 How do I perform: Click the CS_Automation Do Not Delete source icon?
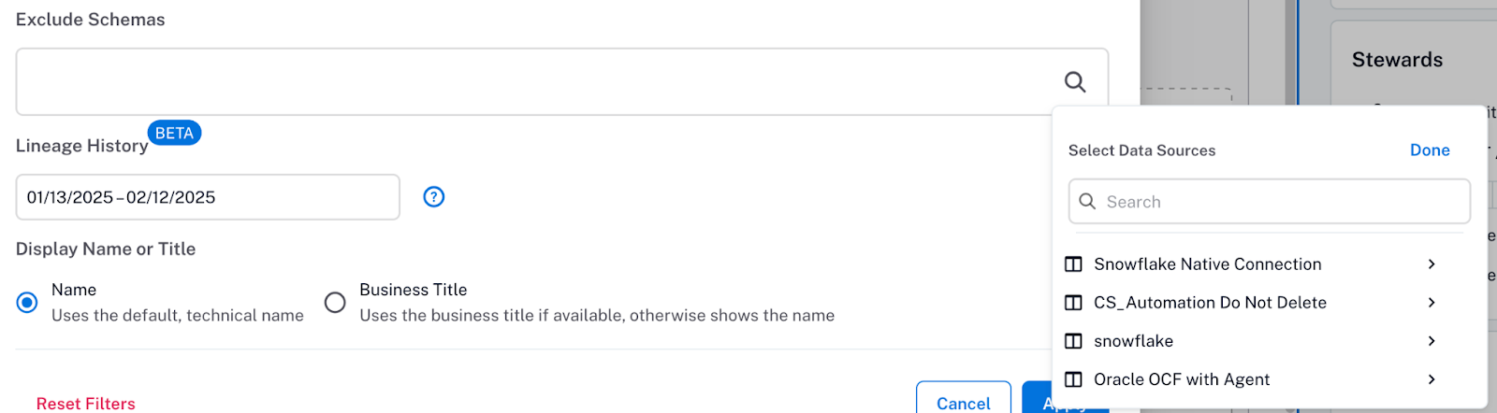[x=1074, y=303]
